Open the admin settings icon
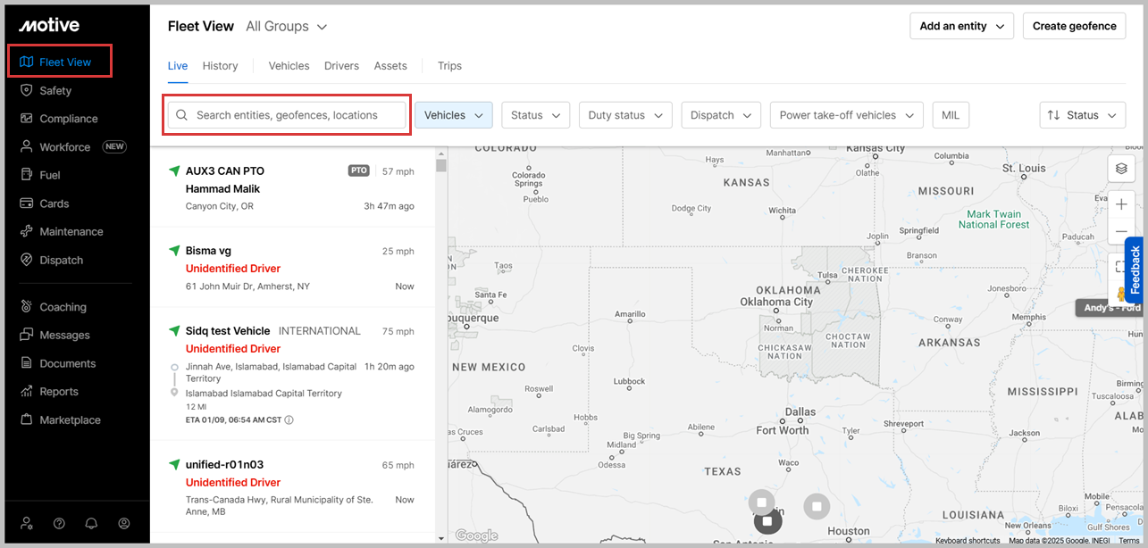Viewport: 1148px width, 548px height. tap(27, 524)
